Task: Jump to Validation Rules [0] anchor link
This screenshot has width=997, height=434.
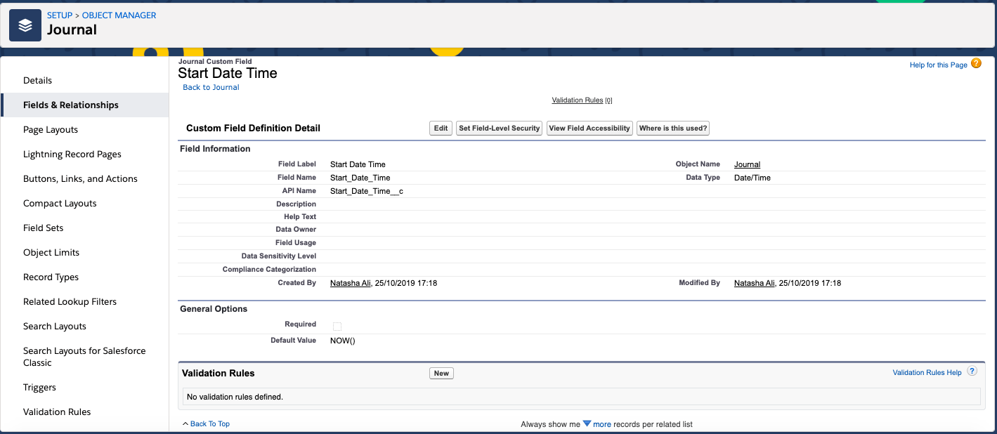Action: click(578, 100)
